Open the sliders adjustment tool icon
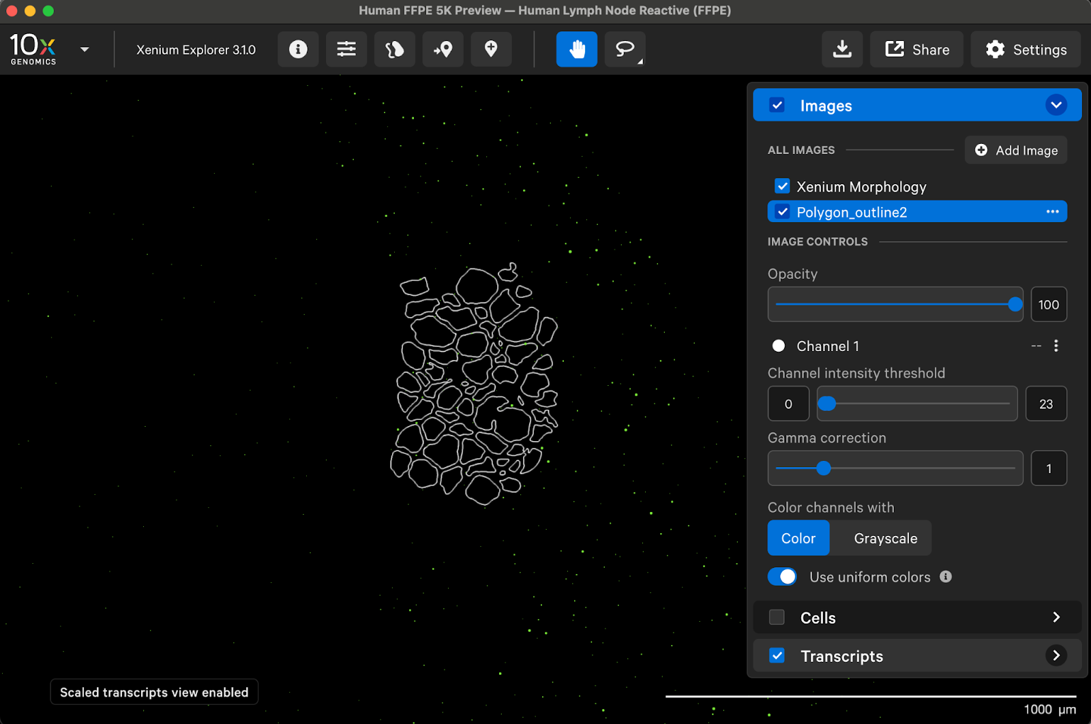Screen dimensions: 1091x724 [346, 49]
